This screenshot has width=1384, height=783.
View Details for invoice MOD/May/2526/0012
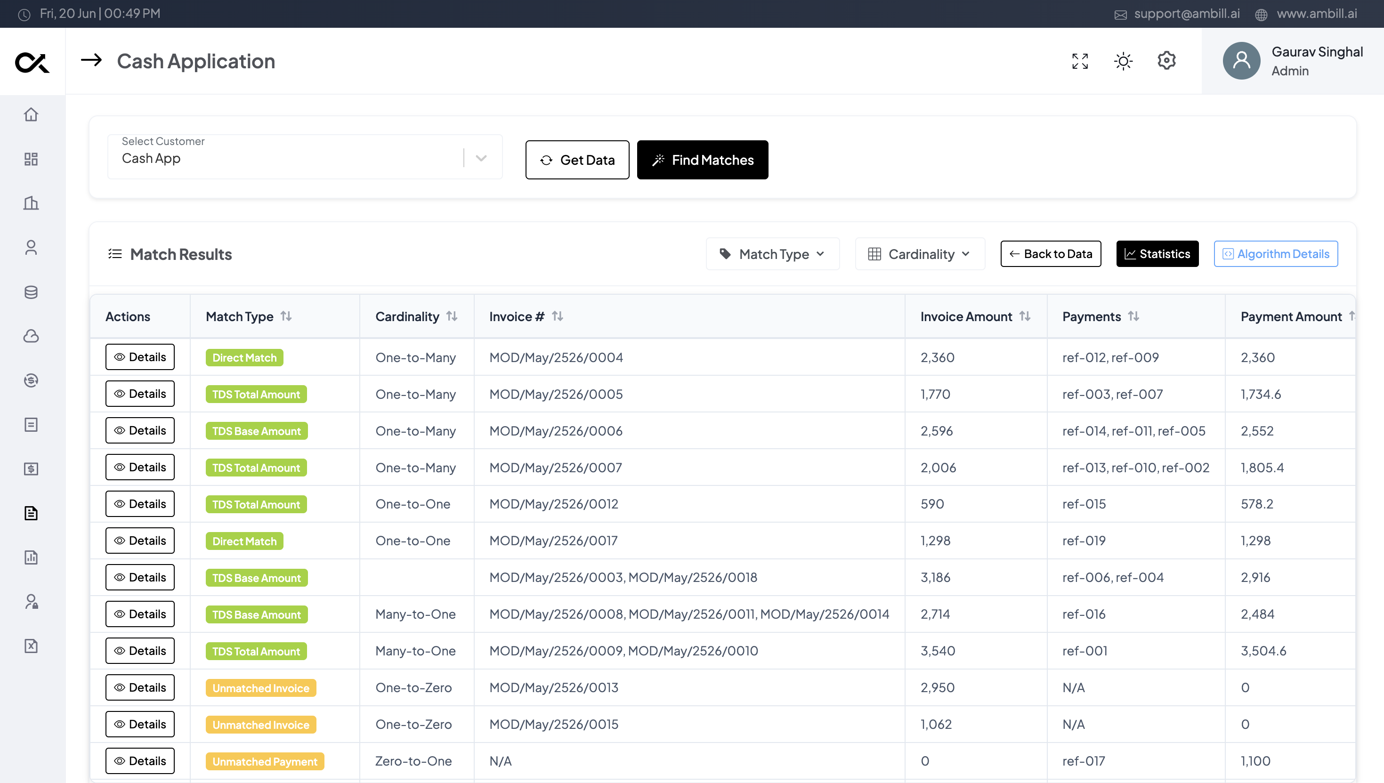click(140, 504)
